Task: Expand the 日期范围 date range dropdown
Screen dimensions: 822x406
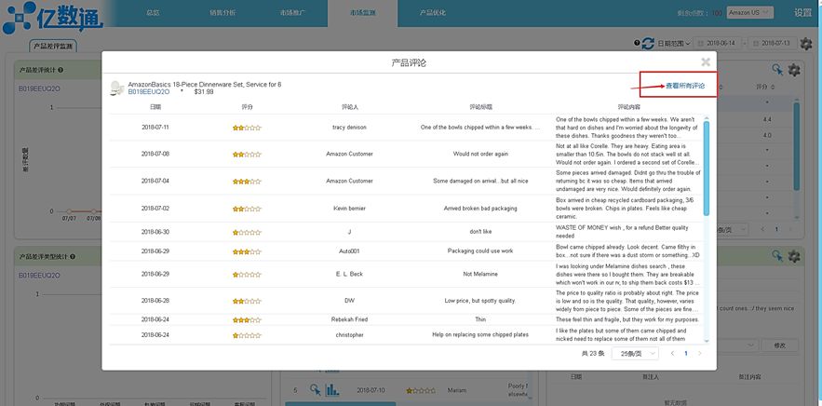Action: coord(674,44)
